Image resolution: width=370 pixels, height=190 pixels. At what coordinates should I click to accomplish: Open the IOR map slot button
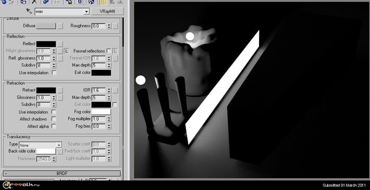coord(115,90)
